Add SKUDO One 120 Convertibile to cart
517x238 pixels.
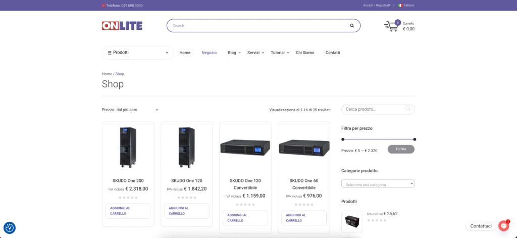click(245, 218)
